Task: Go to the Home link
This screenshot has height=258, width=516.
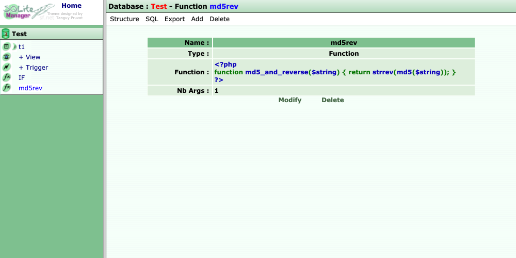Action: coord(71,6)
